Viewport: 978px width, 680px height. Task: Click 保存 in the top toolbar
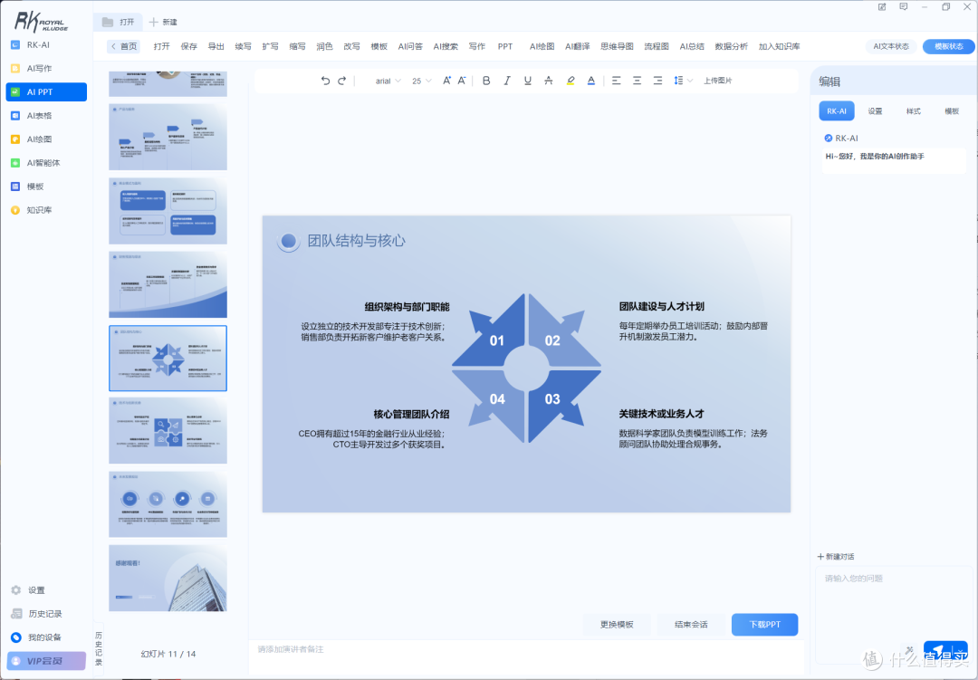click(188, 47)
